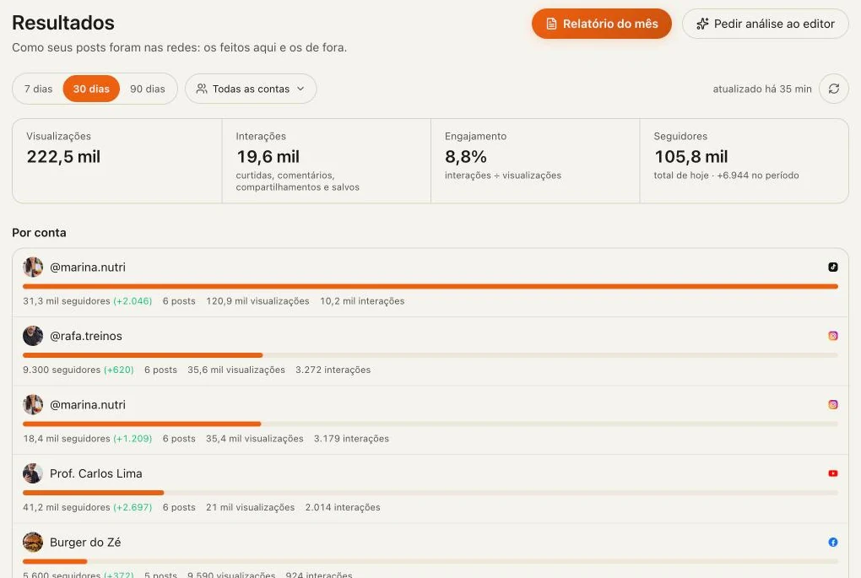The height and width of the screenshot is (578, 861).
Task: Click '3.272 interações' text
Action: point(333,370)
